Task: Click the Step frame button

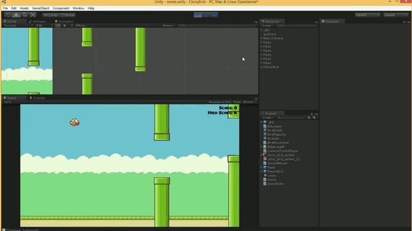Action: coord(214,15)
